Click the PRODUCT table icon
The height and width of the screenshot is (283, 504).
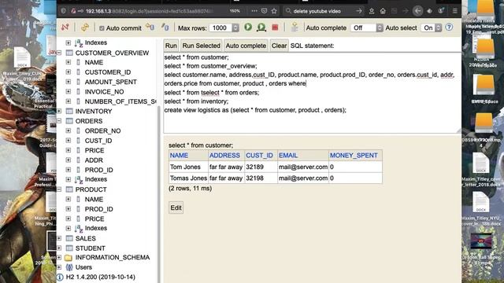click(x=69, y=189)
